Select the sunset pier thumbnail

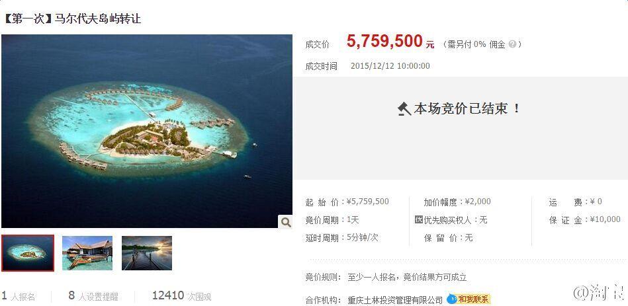coord(147,253)
